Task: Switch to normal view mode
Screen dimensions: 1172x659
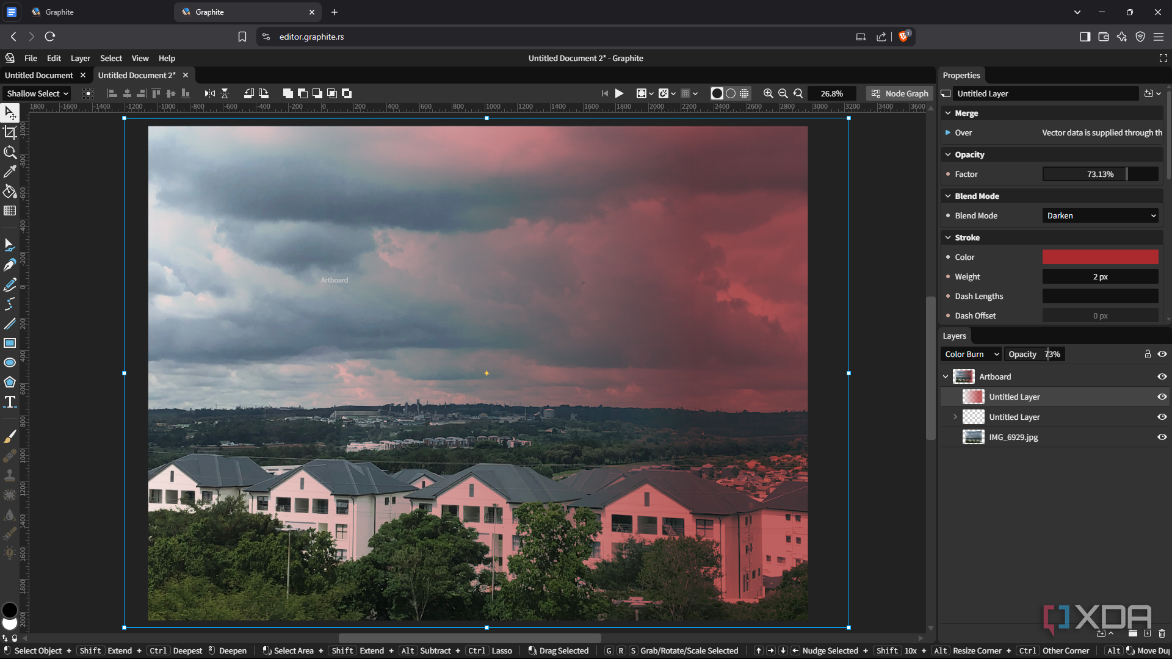Action: click(x=717, y=93)
